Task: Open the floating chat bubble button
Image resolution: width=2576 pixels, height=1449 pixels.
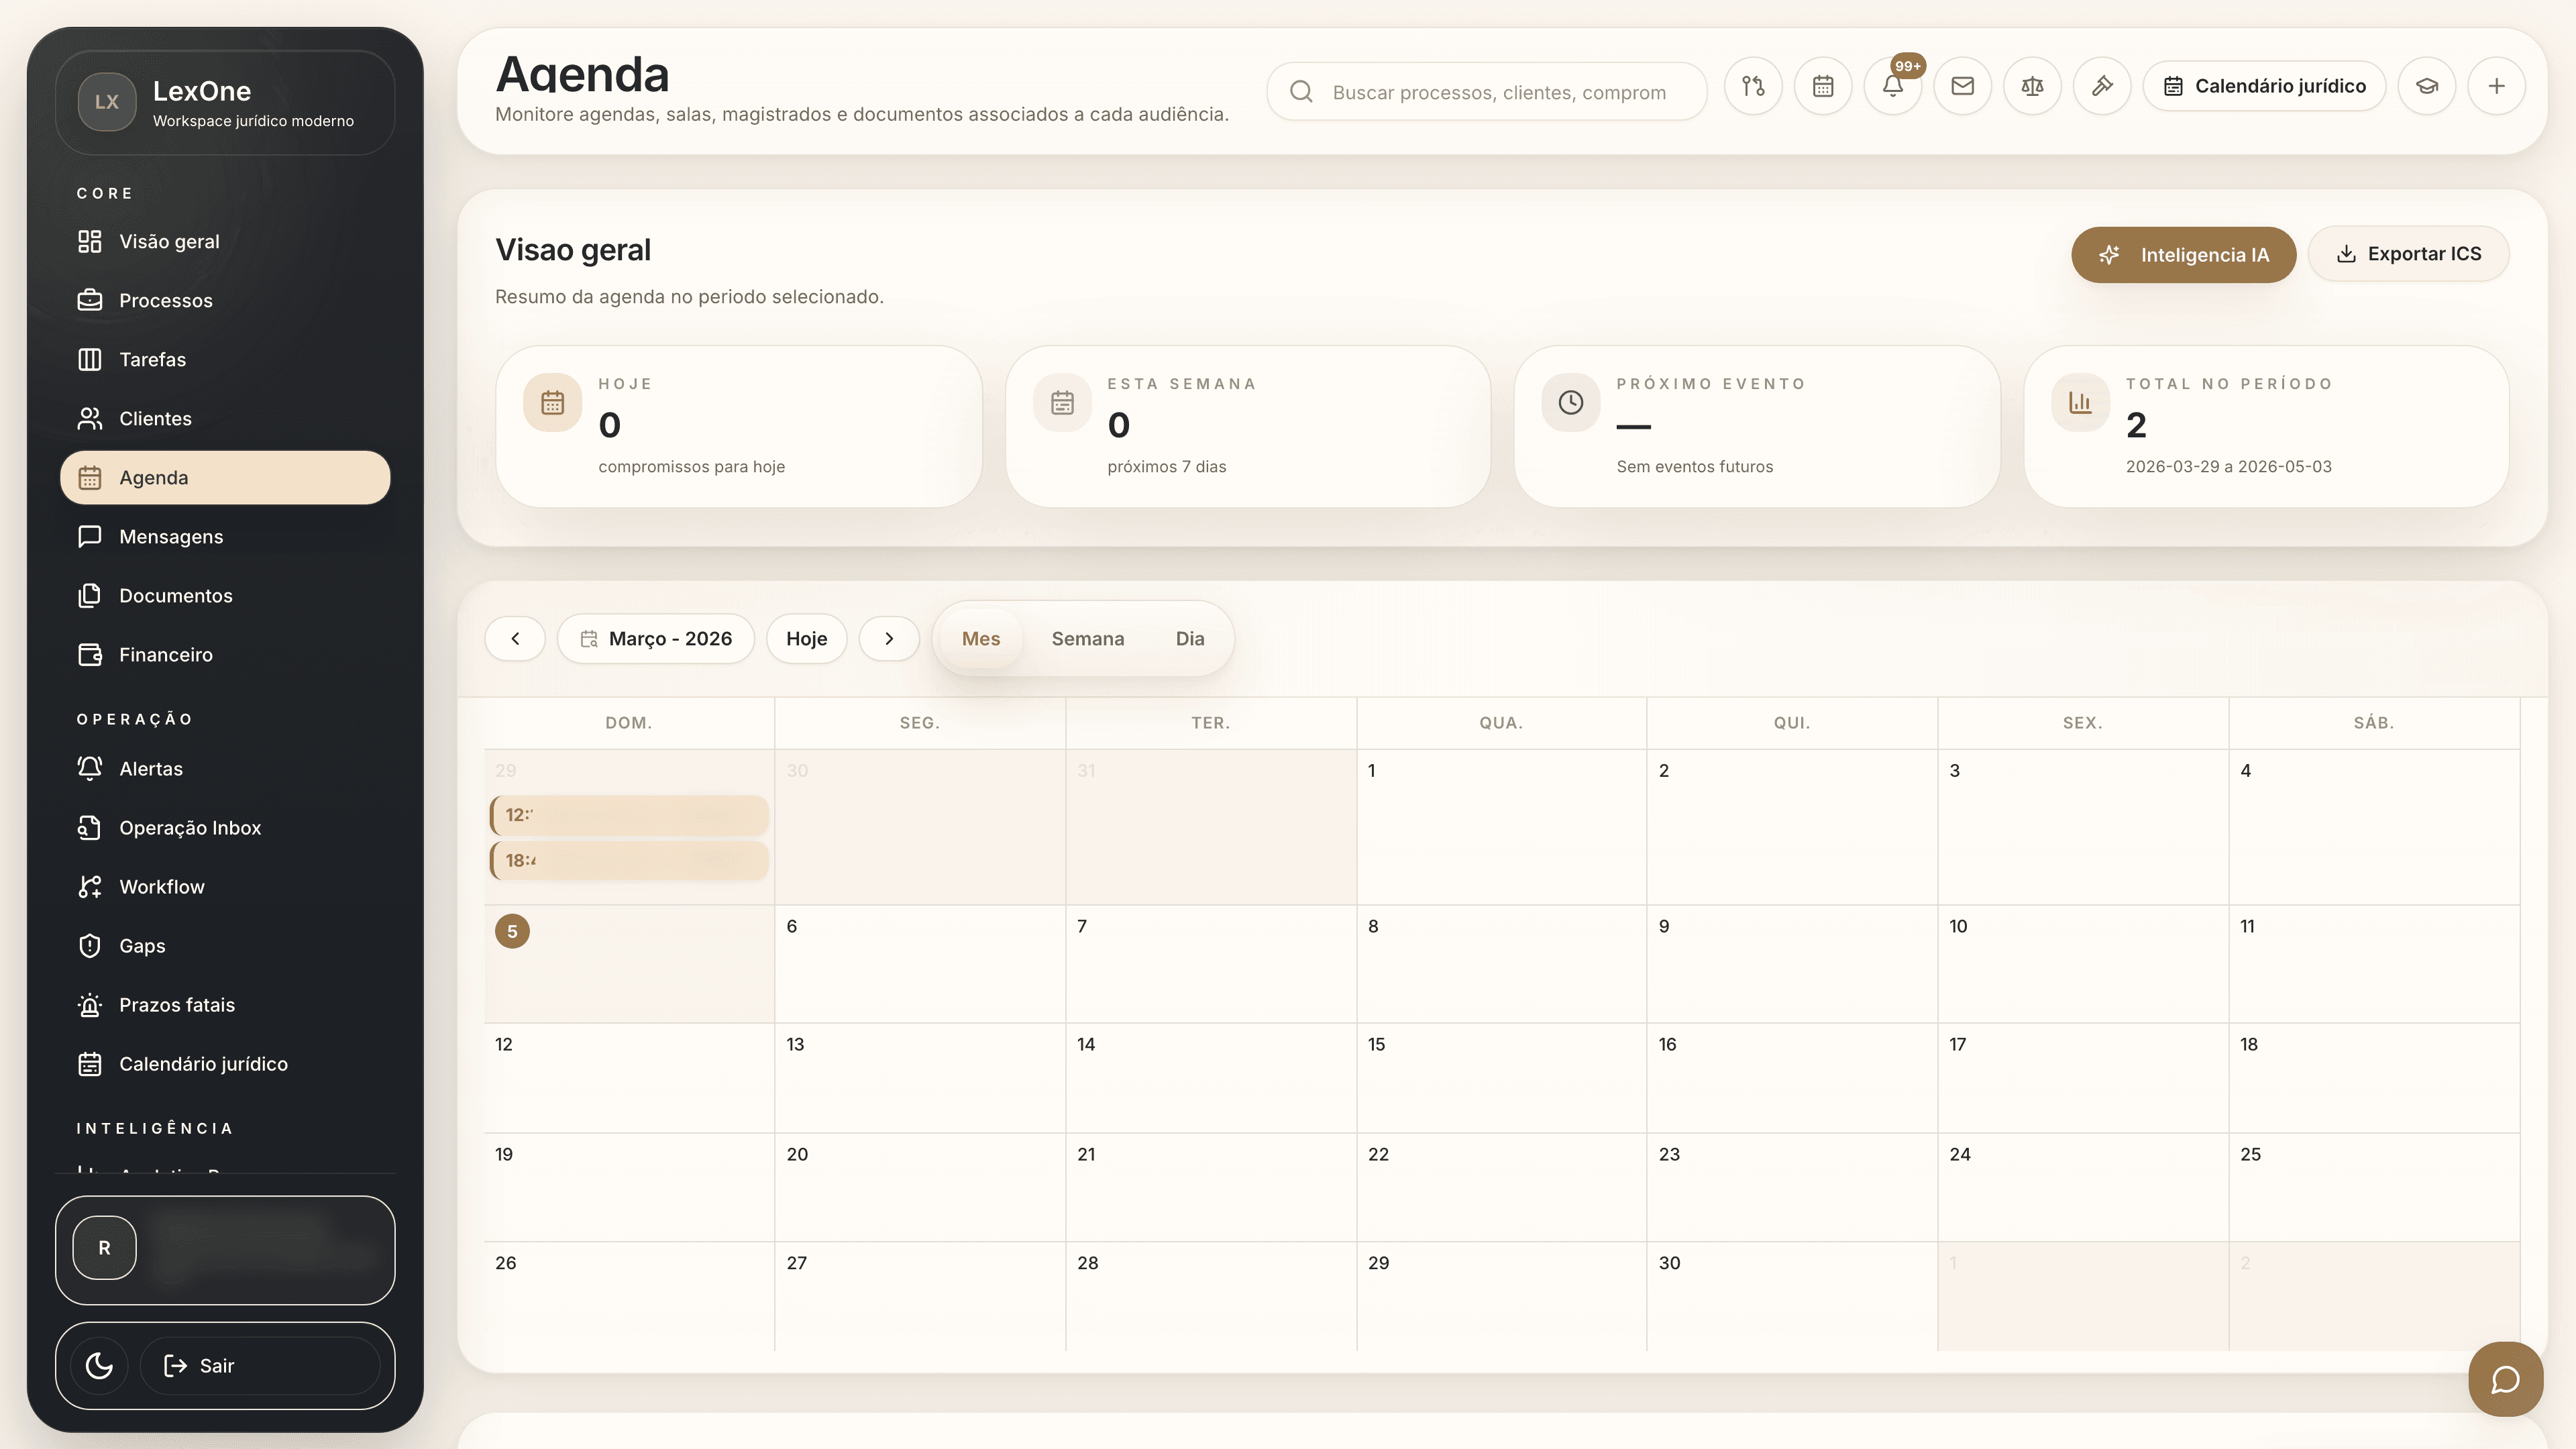Action: (x=2505, y=1379)
